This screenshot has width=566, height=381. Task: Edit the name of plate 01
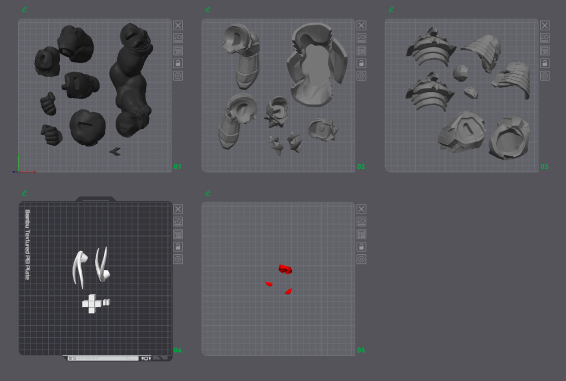click(24, 9)
